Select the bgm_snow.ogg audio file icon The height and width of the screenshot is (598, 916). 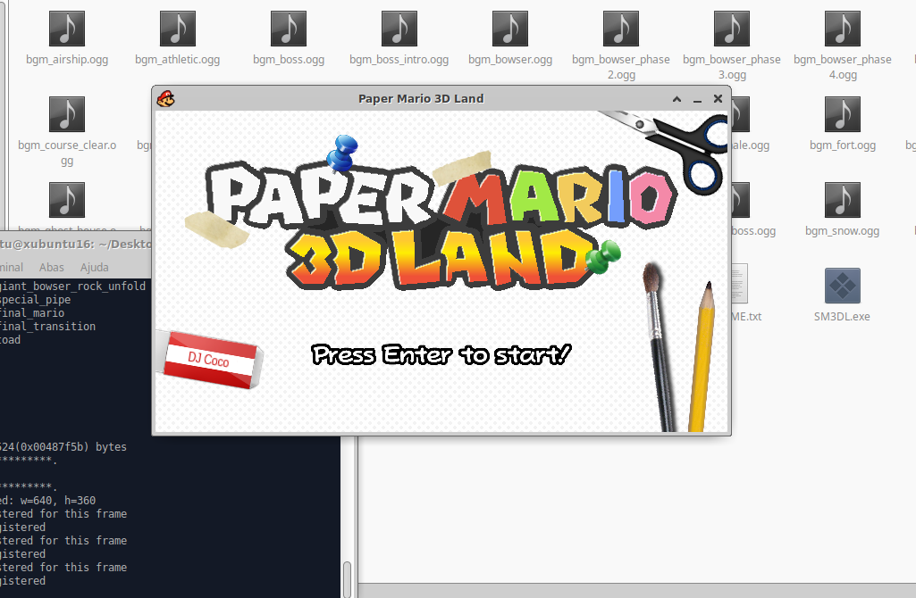(843, 200)
